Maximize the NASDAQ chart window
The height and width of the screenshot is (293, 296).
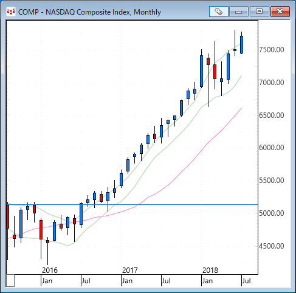point(259,12)
